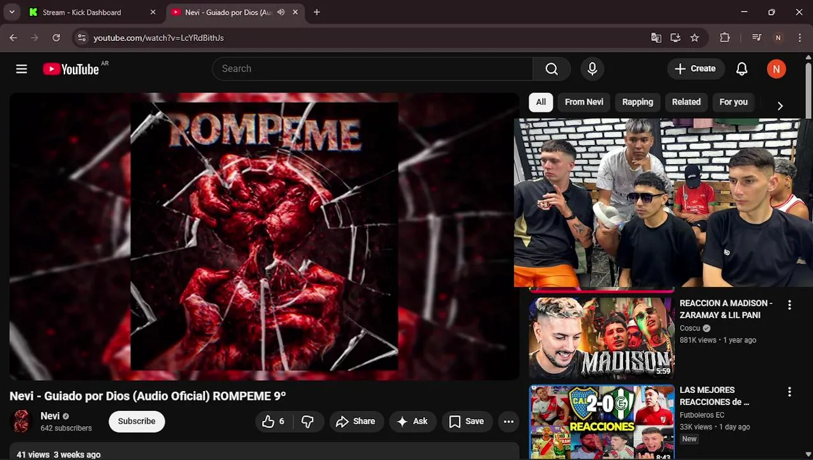This screenshot has height=460, width=813.
Task: Click the Rompeme video player
Action: pos(264,236)
